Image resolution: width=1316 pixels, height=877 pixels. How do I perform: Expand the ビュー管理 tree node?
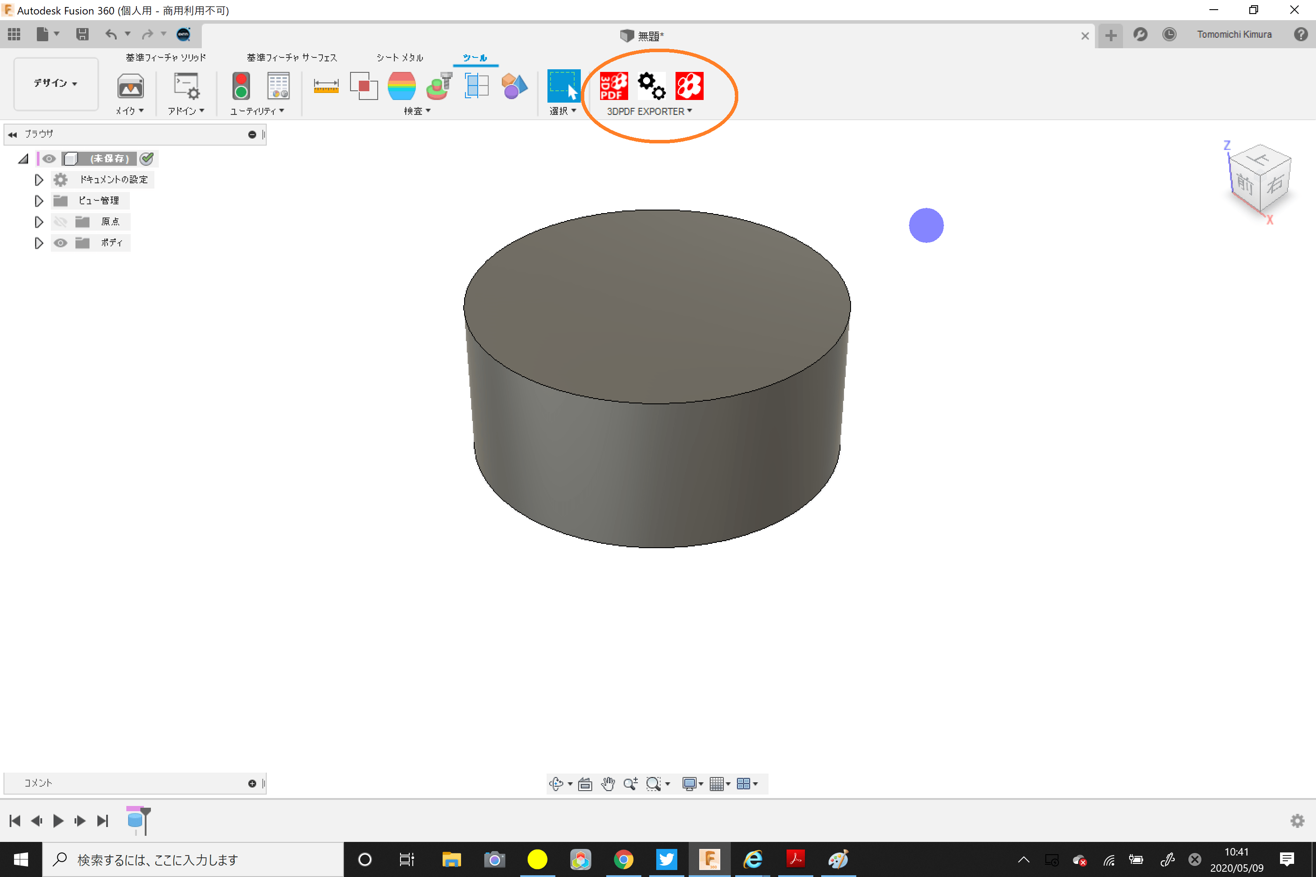point(39,201)
